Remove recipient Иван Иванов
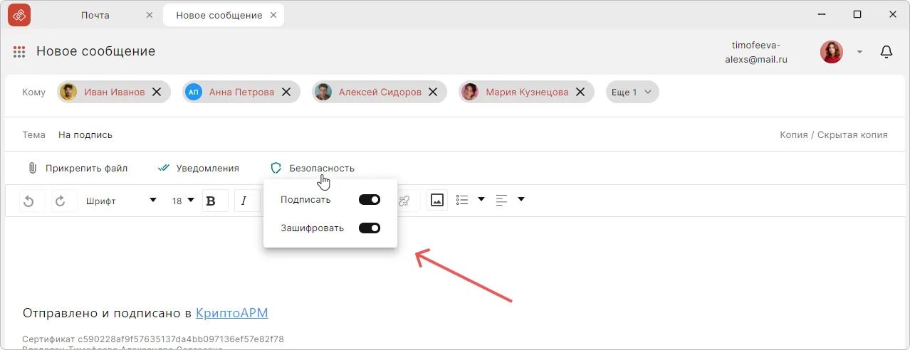This screenshot has height=350, width=910. pos(157,92)
